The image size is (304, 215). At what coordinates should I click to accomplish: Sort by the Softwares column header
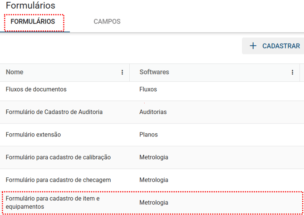pos(154,72)
